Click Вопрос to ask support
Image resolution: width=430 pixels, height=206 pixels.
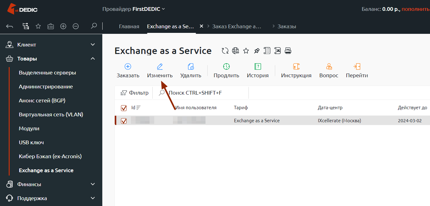tap(329, 71)
